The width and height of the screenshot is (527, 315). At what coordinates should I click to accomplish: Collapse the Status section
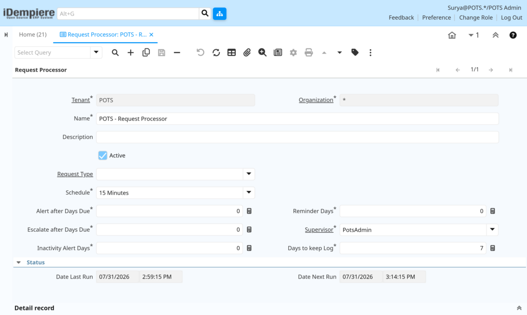19,262
